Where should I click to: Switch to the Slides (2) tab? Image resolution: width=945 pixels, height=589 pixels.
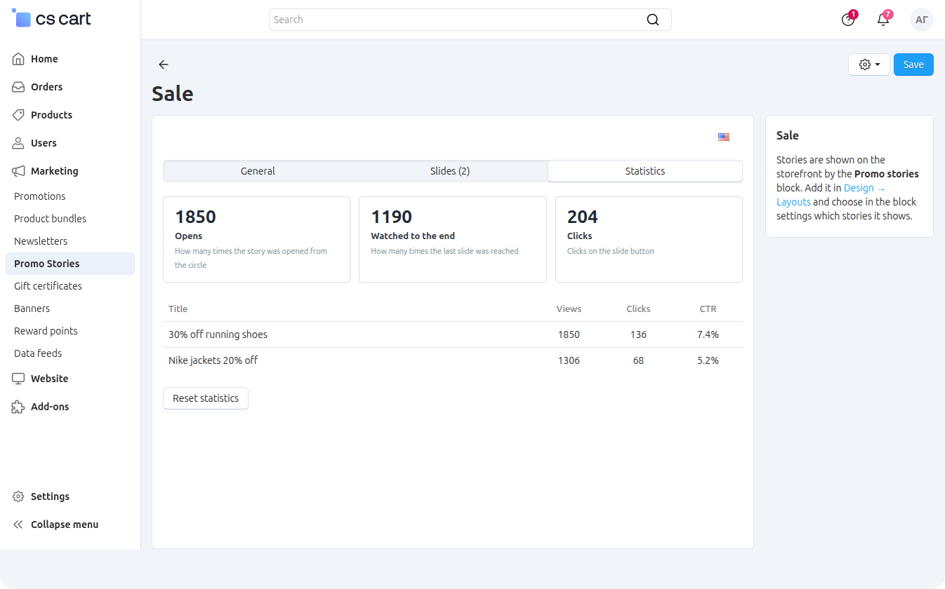coord(450,171)
